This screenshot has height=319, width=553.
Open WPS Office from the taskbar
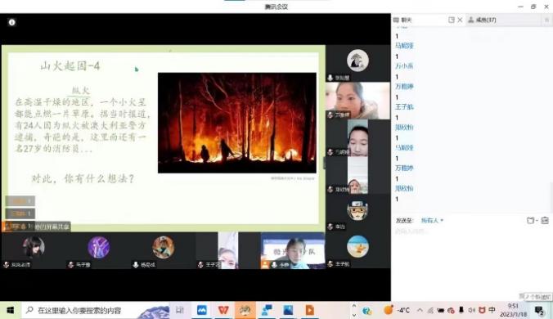[x=223, y=310]
